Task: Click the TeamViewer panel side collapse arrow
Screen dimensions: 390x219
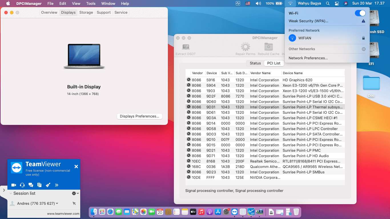Action: pyautogui.click(x=4, y=190)
